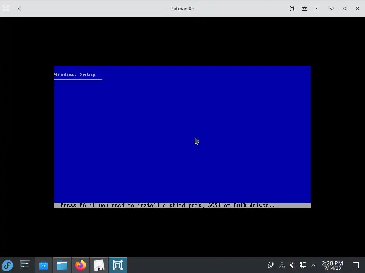Minimize the Batman Xp window

pos(332,9)
